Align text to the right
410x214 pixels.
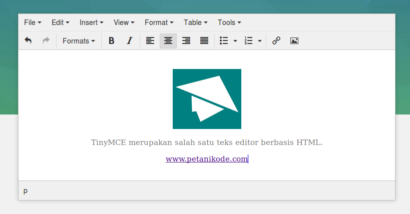point(186,41)
